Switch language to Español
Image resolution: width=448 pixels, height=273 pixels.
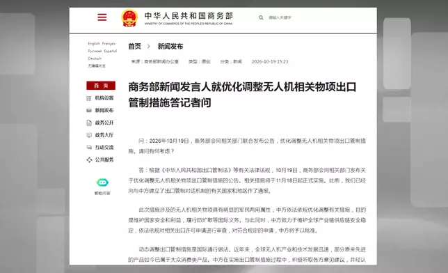(111, 51)
